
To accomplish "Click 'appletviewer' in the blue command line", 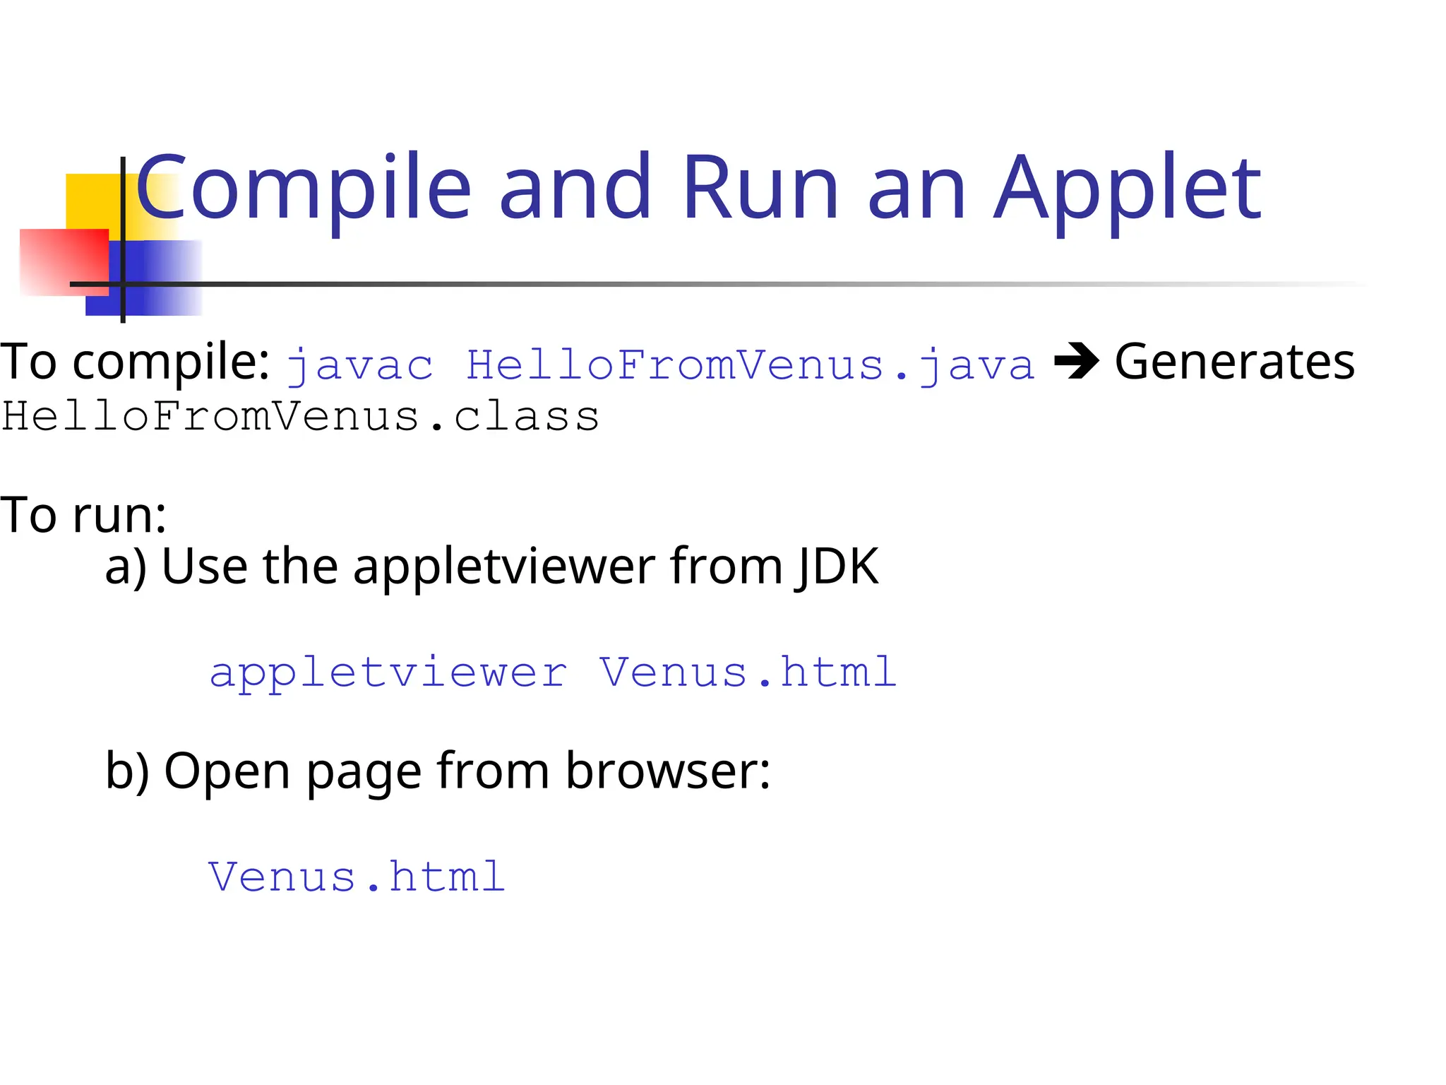I will click(x=388, y=672).
